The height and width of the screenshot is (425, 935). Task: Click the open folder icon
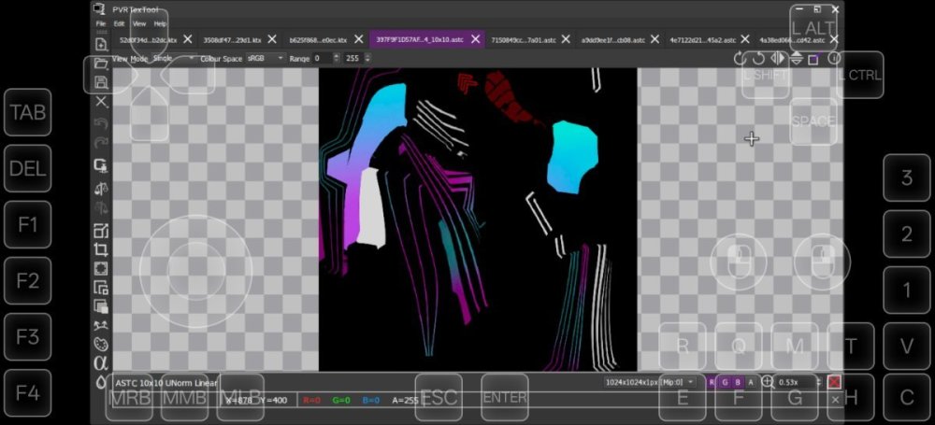point(101,64)
